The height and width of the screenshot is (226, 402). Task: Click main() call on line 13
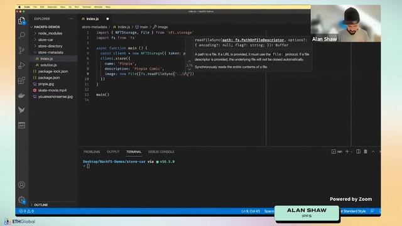[102, 95]
